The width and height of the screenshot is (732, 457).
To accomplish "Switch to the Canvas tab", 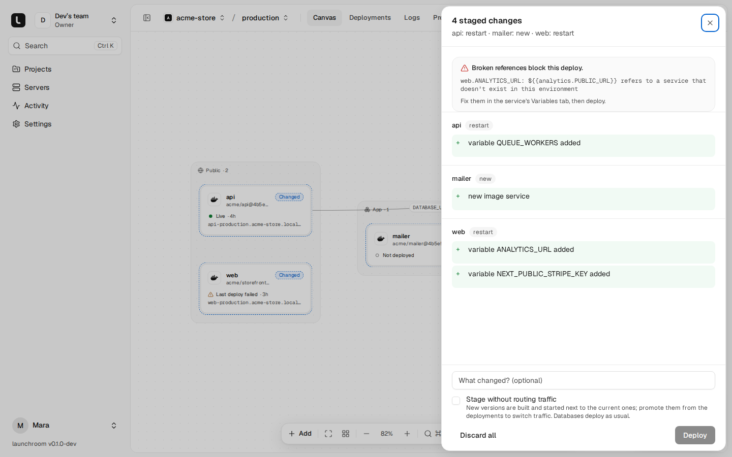I will point(324,18).
